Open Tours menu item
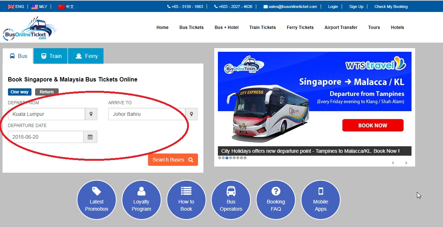 point(374,28)
